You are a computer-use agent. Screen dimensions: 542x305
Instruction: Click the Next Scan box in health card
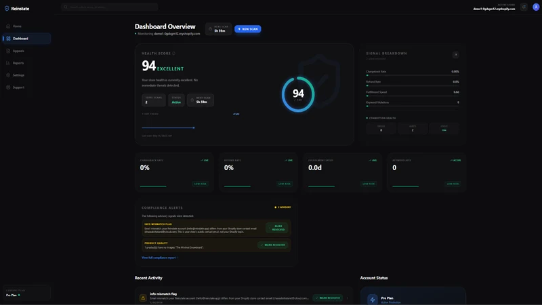coord(201,100)
